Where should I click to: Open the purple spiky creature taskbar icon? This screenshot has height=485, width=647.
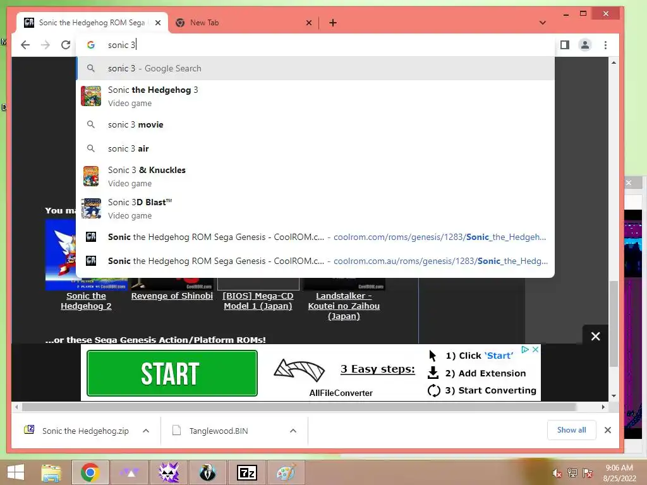169,472
